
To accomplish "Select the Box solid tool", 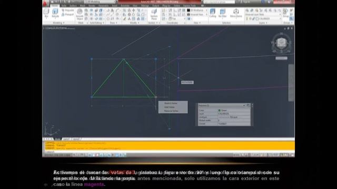I will pyautogui.click(x=46, y=13).
